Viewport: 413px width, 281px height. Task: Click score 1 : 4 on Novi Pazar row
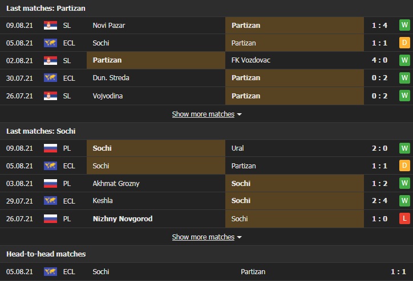[379, 26]
